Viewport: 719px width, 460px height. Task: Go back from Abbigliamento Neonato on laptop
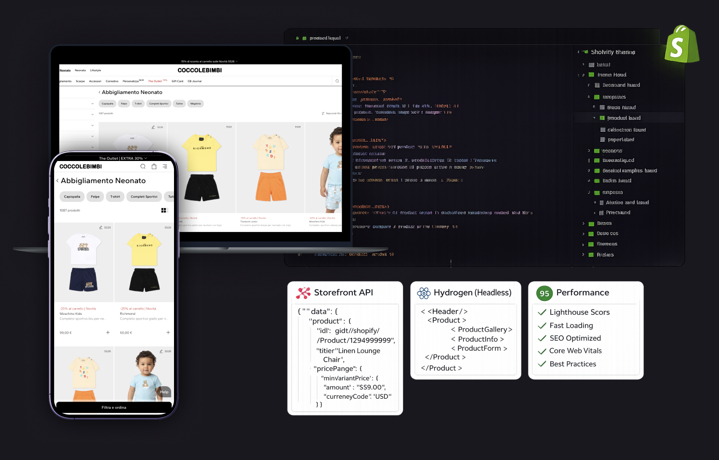click(100, 92)
